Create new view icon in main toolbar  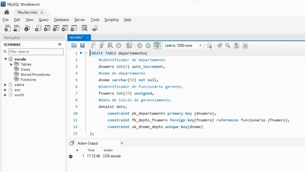56,28
